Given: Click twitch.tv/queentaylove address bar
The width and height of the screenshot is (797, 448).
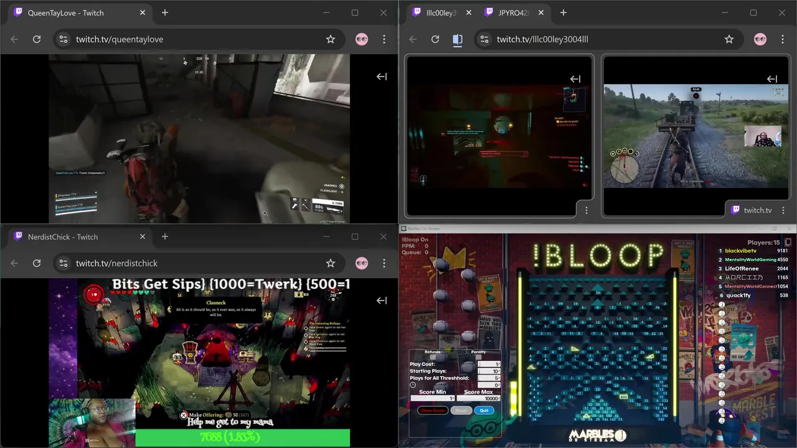Looking at the screenshot, I should (x=199, y=39).
